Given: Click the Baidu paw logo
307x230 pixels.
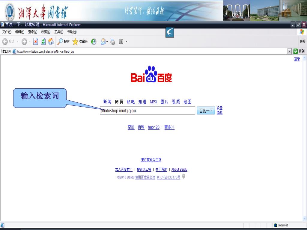Looking at the screenshot, I should (x=151, y=74).
